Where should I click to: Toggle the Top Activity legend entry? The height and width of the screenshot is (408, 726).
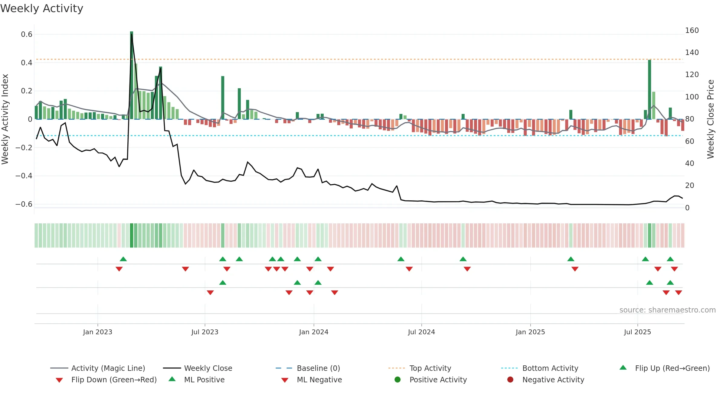tap(420, 368)
